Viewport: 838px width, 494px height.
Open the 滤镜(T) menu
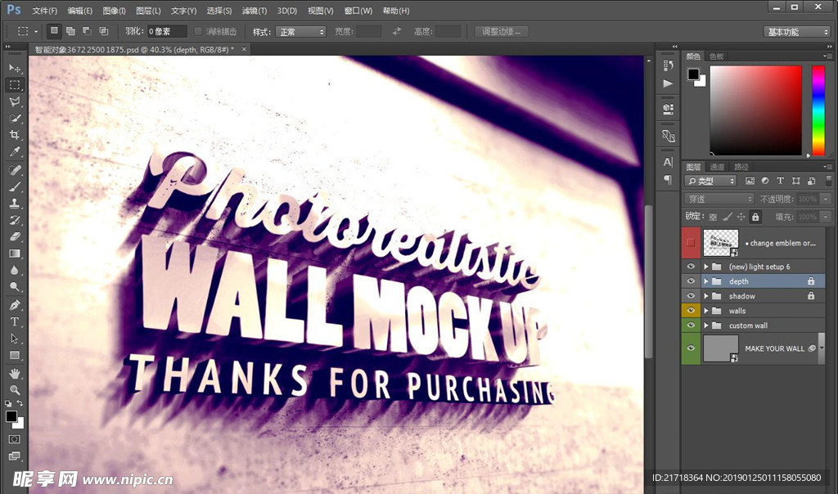click(x=255, y=11)
